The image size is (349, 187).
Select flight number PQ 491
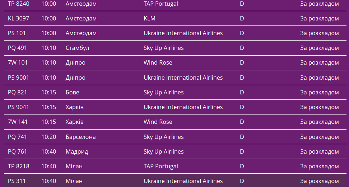17,48
